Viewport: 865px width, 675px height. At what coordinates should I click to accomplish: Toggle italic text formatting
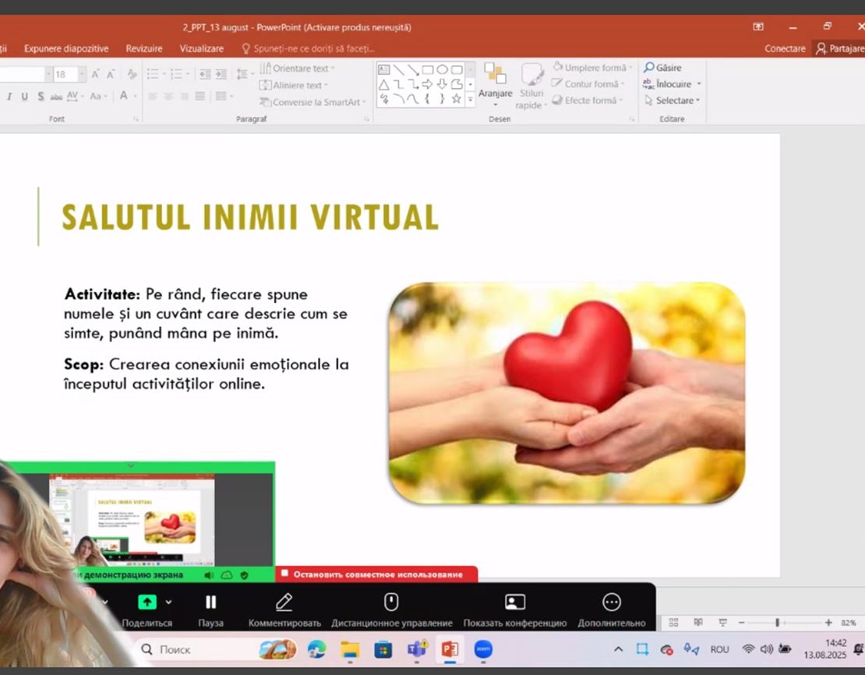point(9,97)
